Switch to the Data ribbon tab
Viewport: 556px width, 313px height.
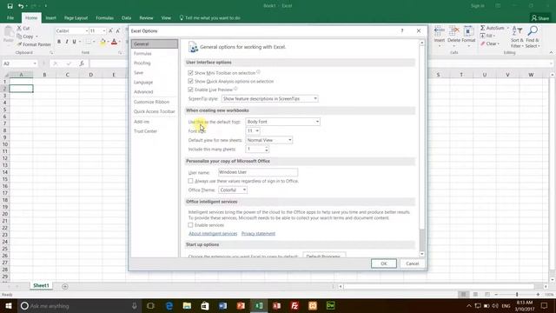(126, 17)
